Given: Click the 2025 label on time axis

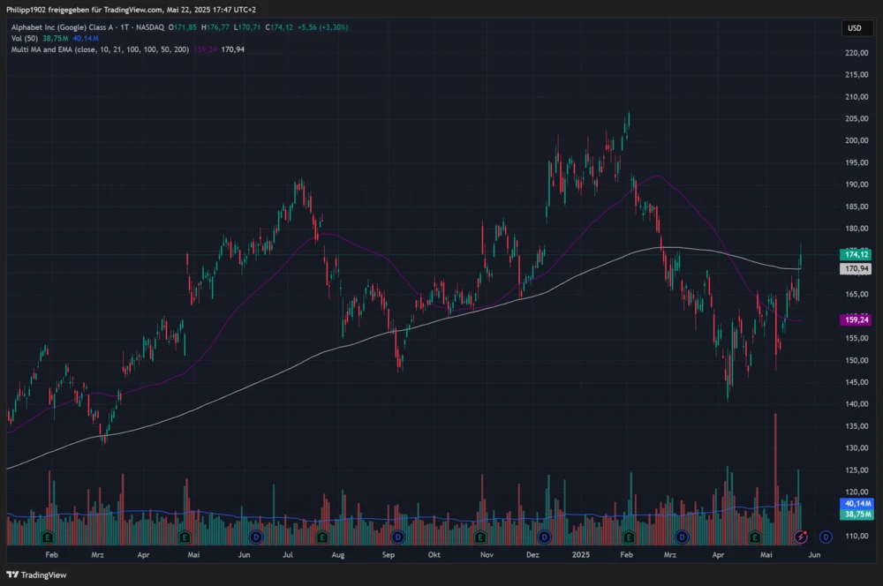Looking at the screenshot, I should pos(580,556).
